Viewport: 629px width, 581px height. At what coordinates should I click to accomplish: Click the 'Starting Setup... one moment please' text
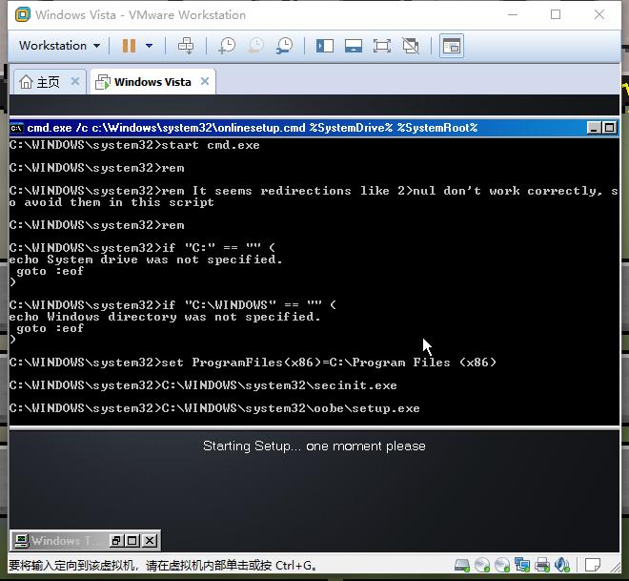314,446
